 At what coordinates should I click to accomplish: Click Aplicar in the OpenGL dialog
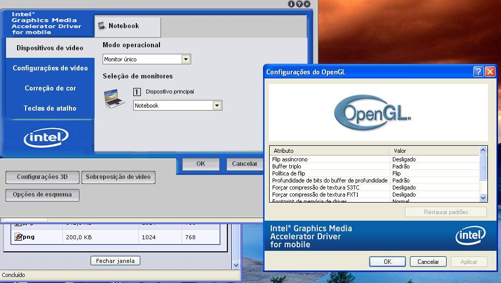469,261
